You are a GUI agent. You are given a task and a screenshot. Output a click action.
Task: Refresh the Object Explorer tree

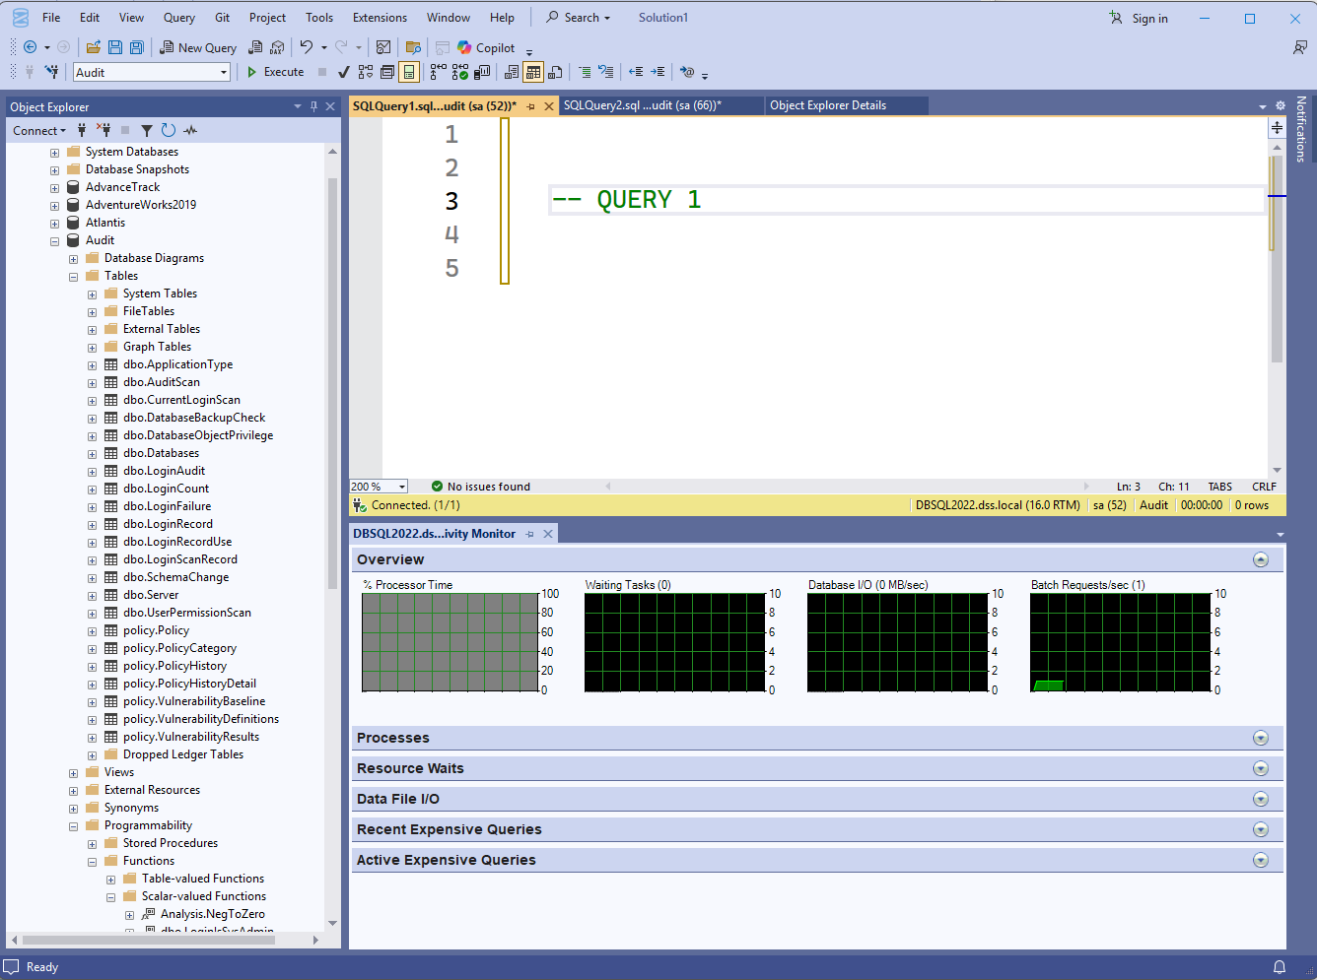167,130
